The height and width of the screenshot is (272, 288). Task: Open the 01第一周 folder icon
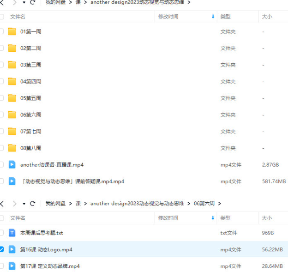[x=12, y=31]
